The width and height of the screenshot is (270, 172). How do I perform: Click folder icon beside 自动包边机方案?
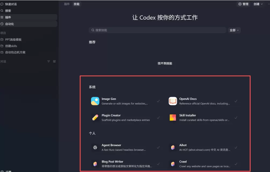[2, 52]
